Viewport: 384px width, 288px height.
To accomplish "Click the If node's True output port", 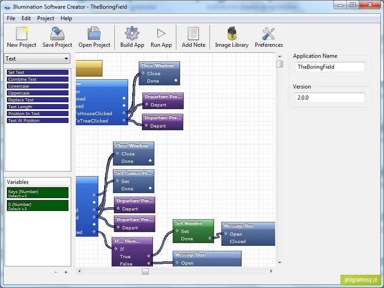I will coord(149,256).
